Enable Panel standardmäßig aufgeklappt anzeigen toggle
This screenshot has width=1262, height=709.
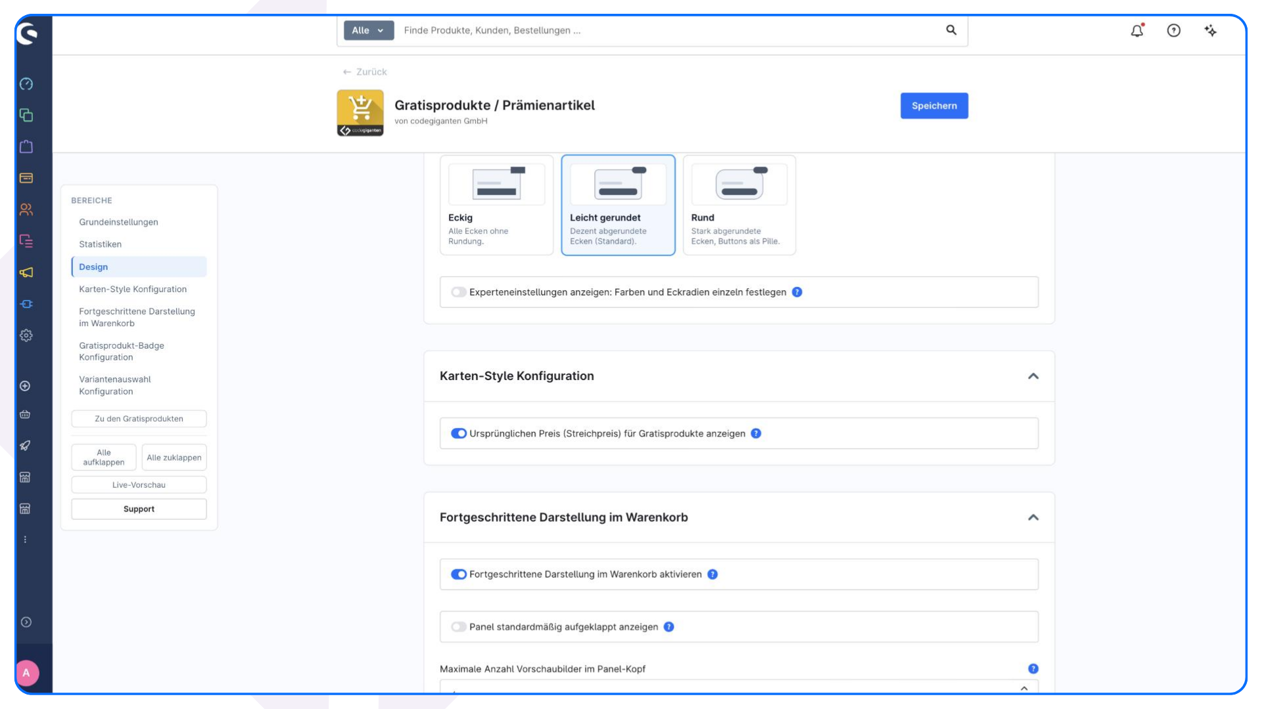click(459, 627)
